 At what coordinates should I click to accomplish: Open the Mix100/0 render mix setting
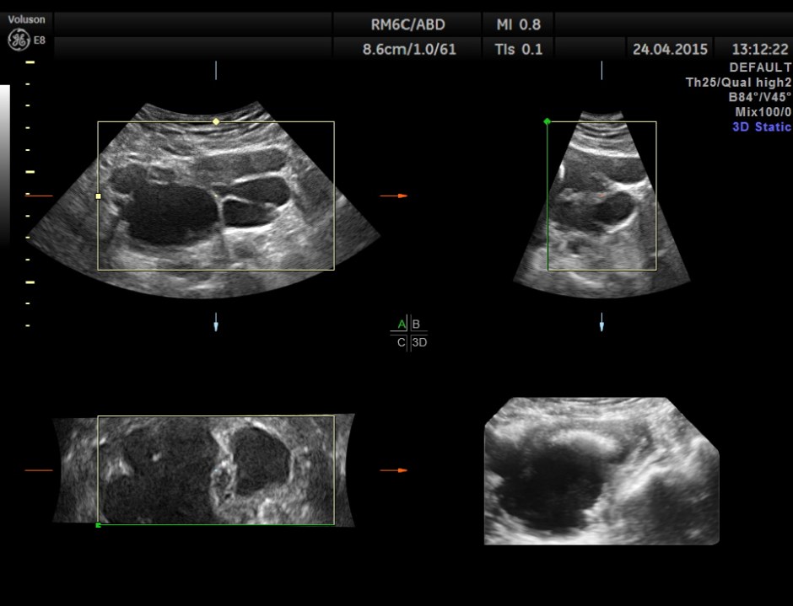point(762,111)
